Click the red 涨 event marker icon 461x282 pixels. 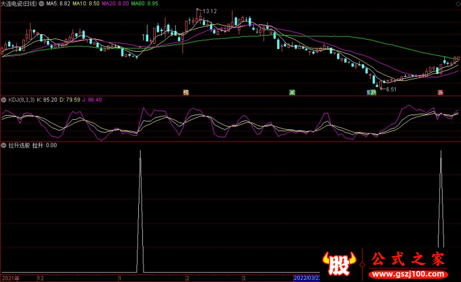[440, 93]
